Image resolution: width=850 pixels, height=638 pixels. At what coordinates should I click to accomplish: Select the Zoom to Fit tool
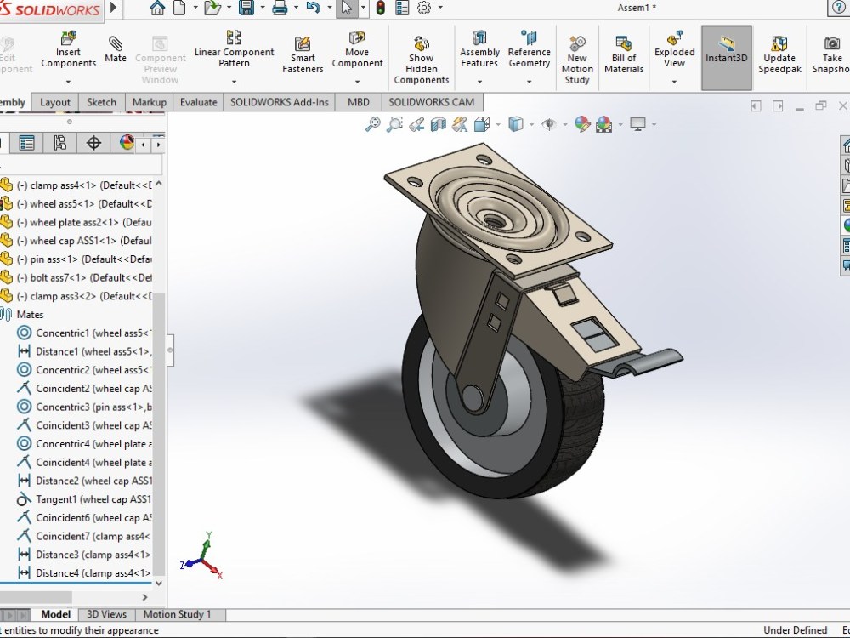tap(372, 123)
